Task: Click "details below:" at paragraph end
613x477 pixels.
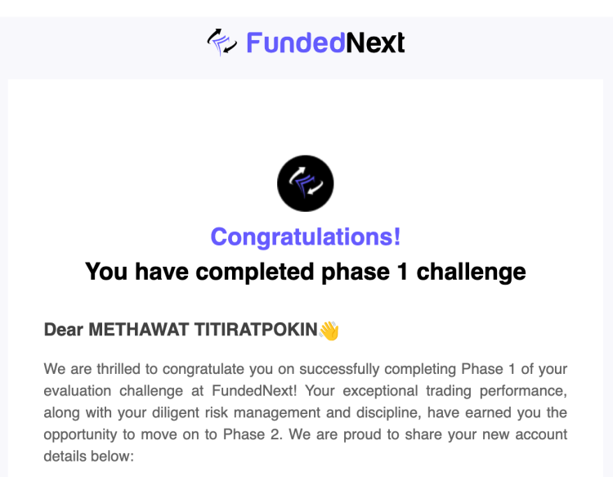Action: pyautogui.click(x=87, y=455)
